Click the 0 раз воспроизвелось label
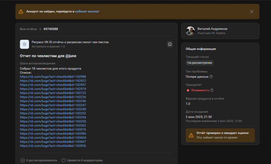This screenshot has width=271, height=164. tap(42, 160)
